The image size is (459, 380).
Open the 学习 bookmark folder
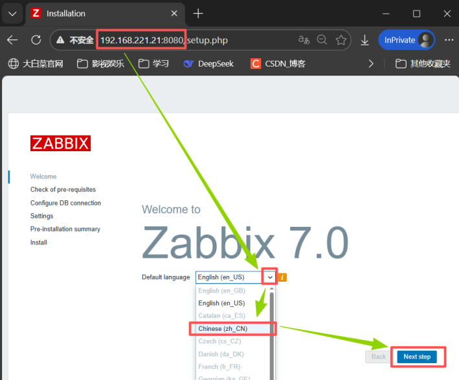click(153, 63)
